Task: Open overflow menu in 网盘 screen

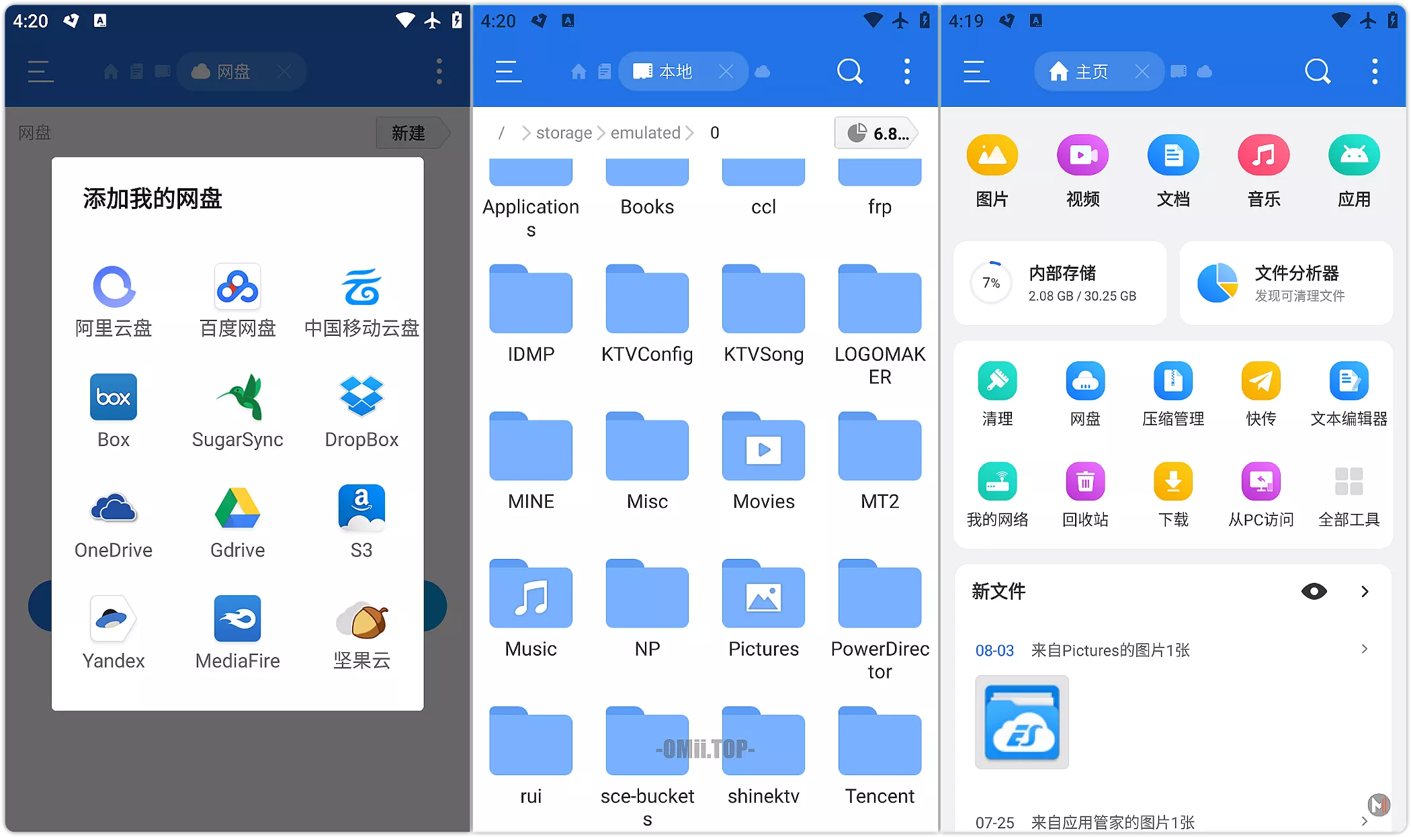Action: point(439,71)
